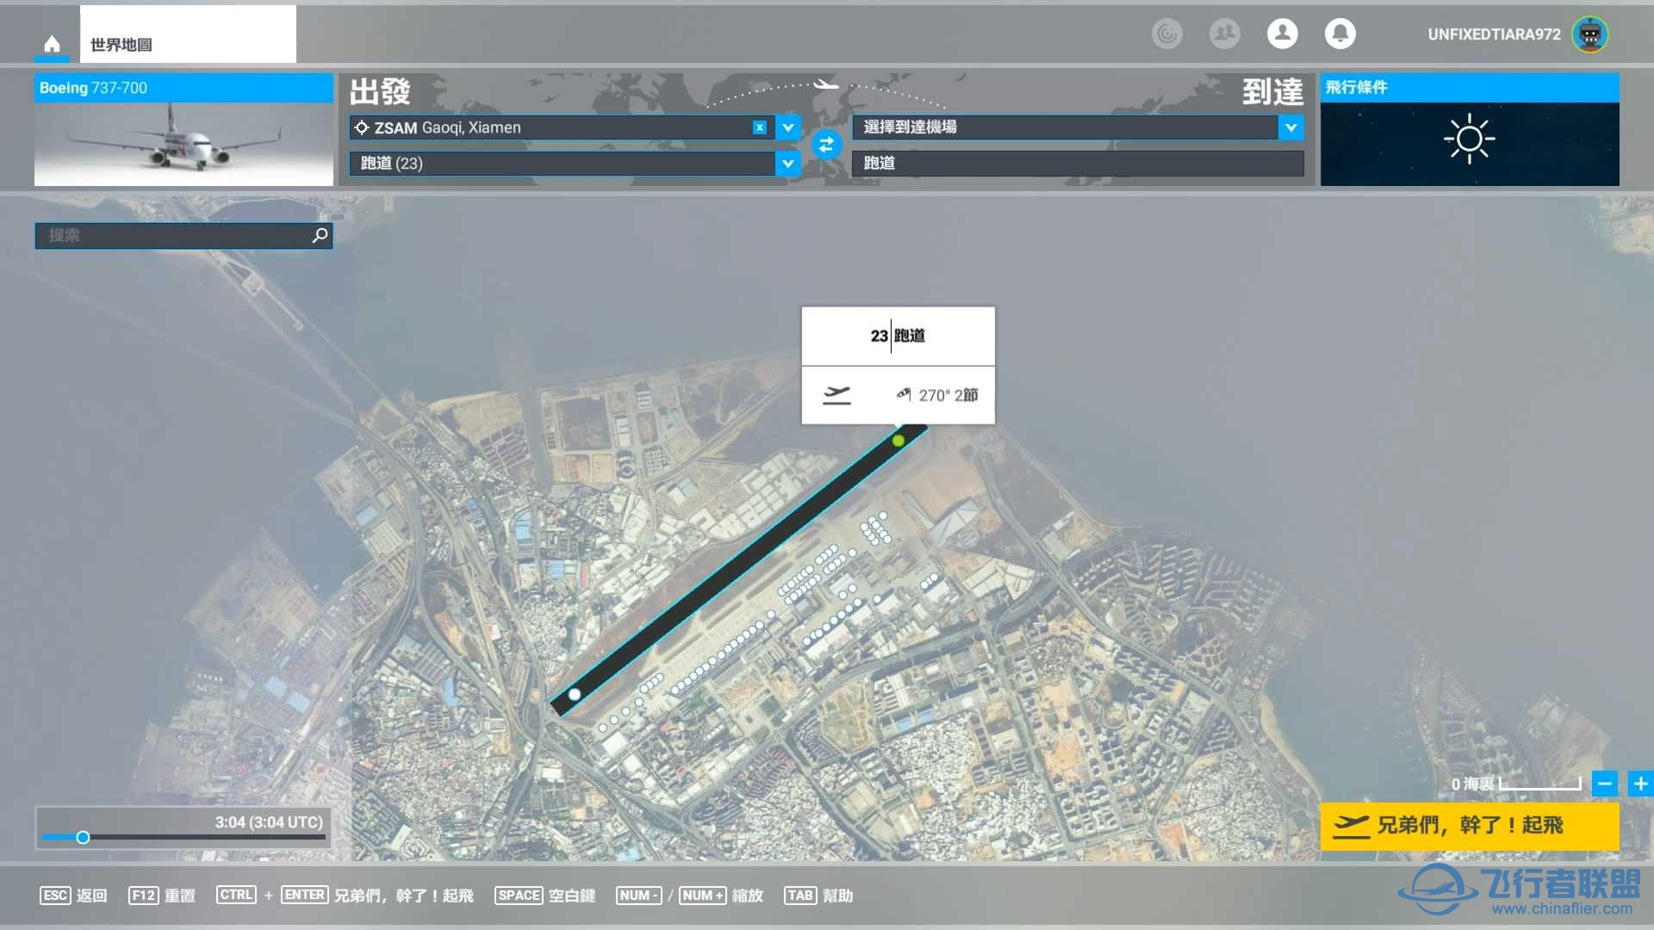Click the 3:04 (3:04 UTC) time label

(x=269, y=822)
